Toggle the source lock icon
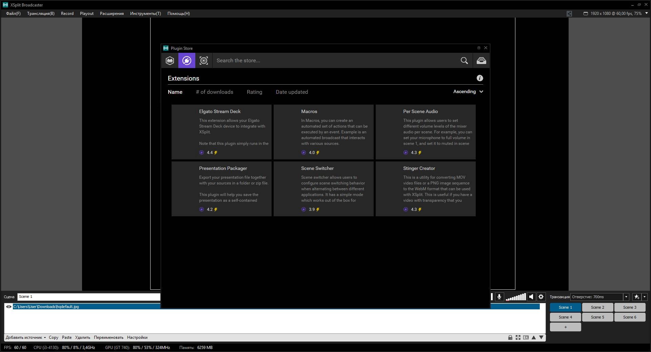Image resolution: width=651 pixels, height=352 pixels. tap(510, 337)
